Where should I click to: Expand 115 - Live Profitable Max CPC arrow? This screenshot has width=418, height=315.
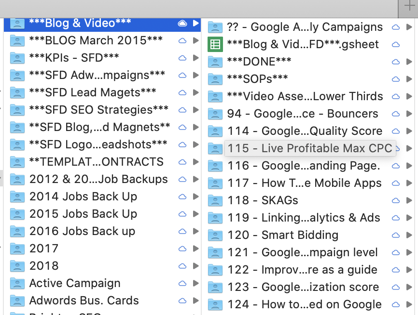(409, 148)
